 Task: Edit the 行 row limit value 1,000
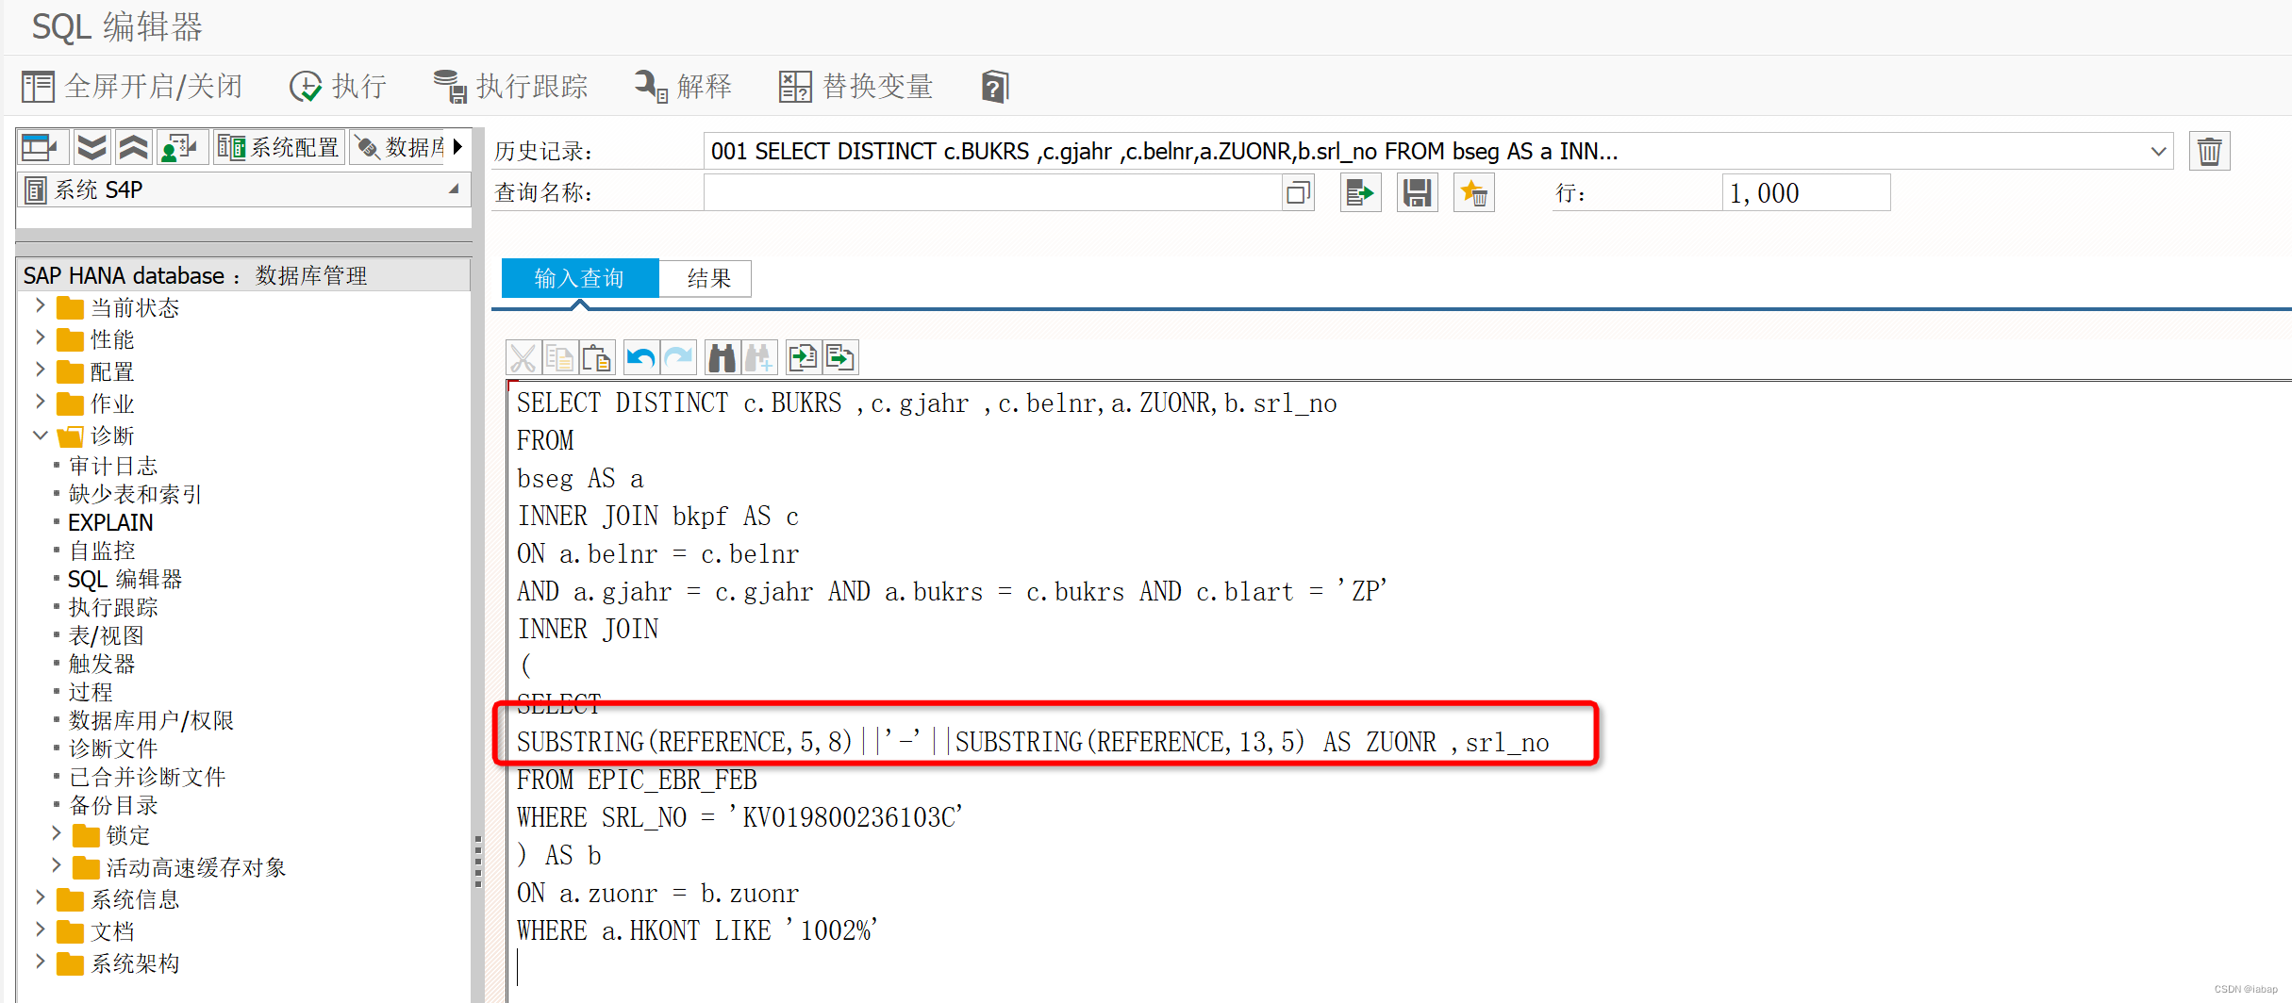pos(1804,192)
